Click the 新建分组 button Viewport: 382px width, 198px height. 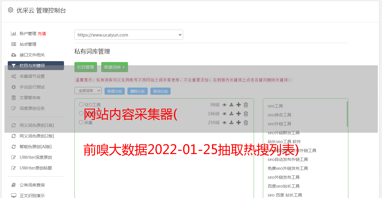[115, 91]
